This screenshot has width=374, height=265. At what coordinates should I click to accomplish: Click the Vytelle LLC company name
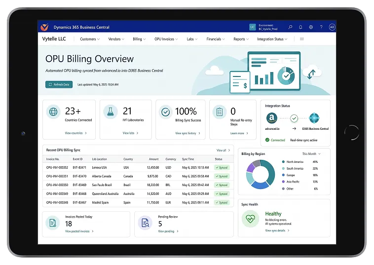[x=54, y=39]
